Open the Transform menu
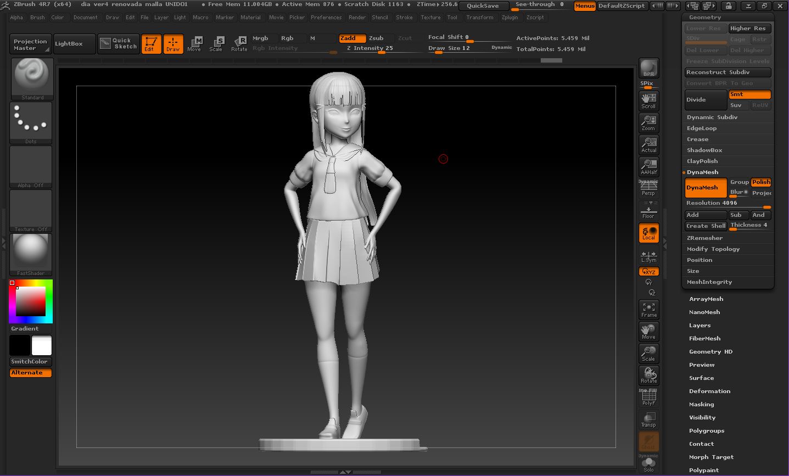The width and height of the screenshot is (789, 476). (x=480, y=18)
